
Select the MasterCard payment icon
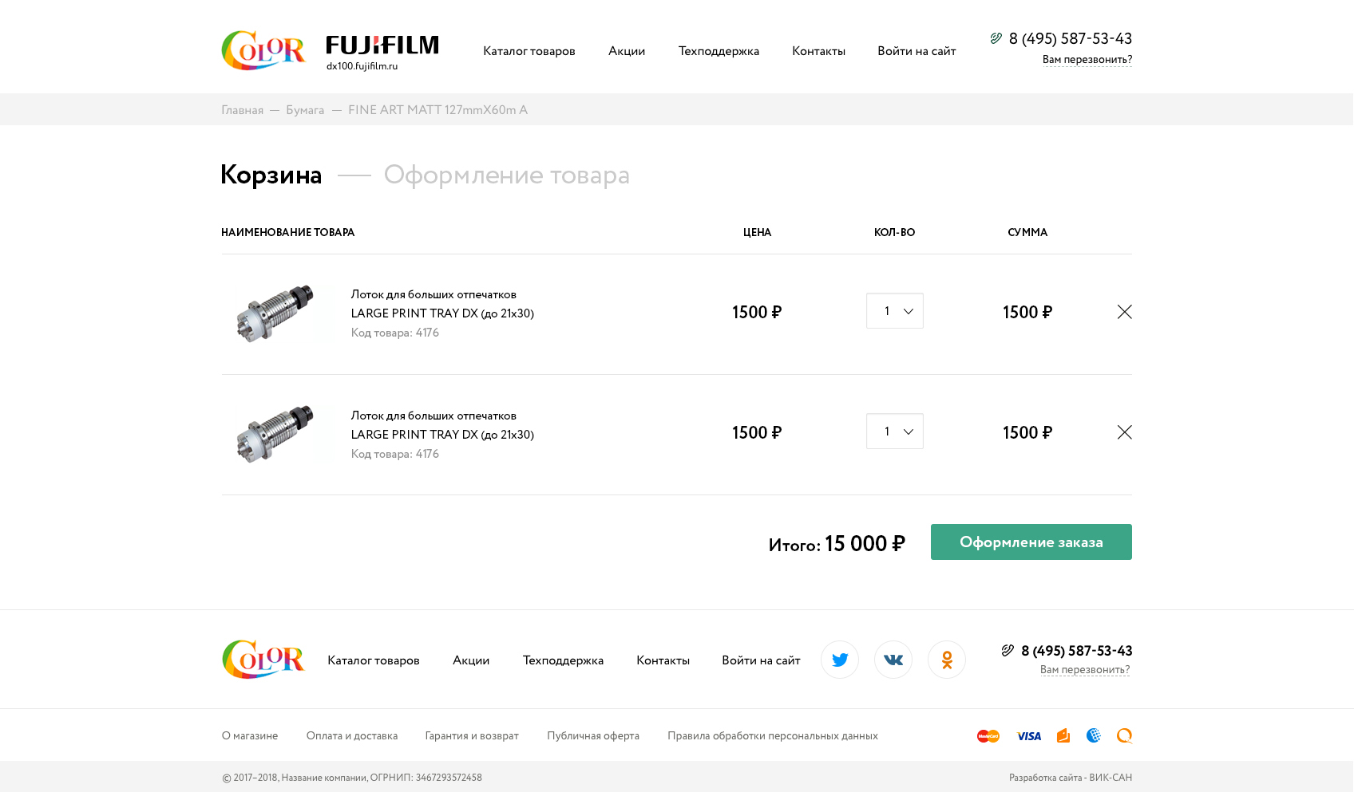point(988,735)
